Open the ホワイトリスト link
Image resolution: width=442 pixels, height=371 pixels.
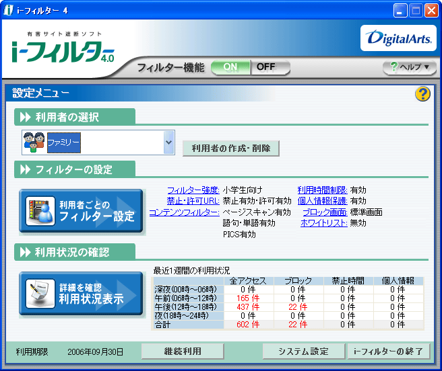324,223
